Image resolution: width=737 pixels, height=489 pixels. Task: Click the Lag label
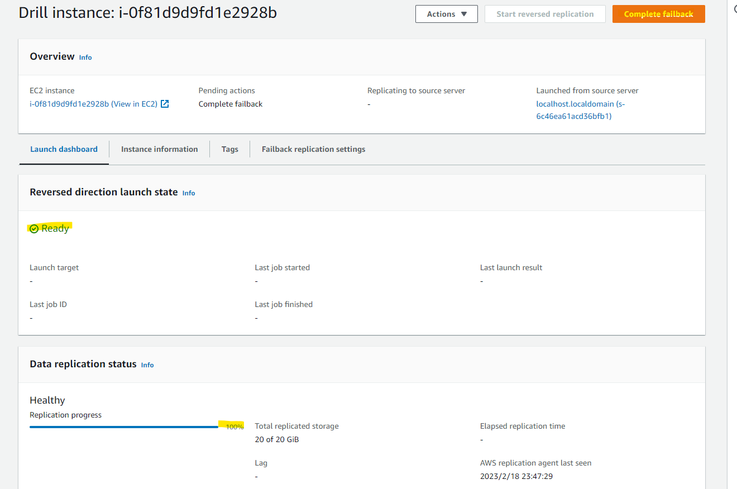pyautogui.click(x=261, y=463)
